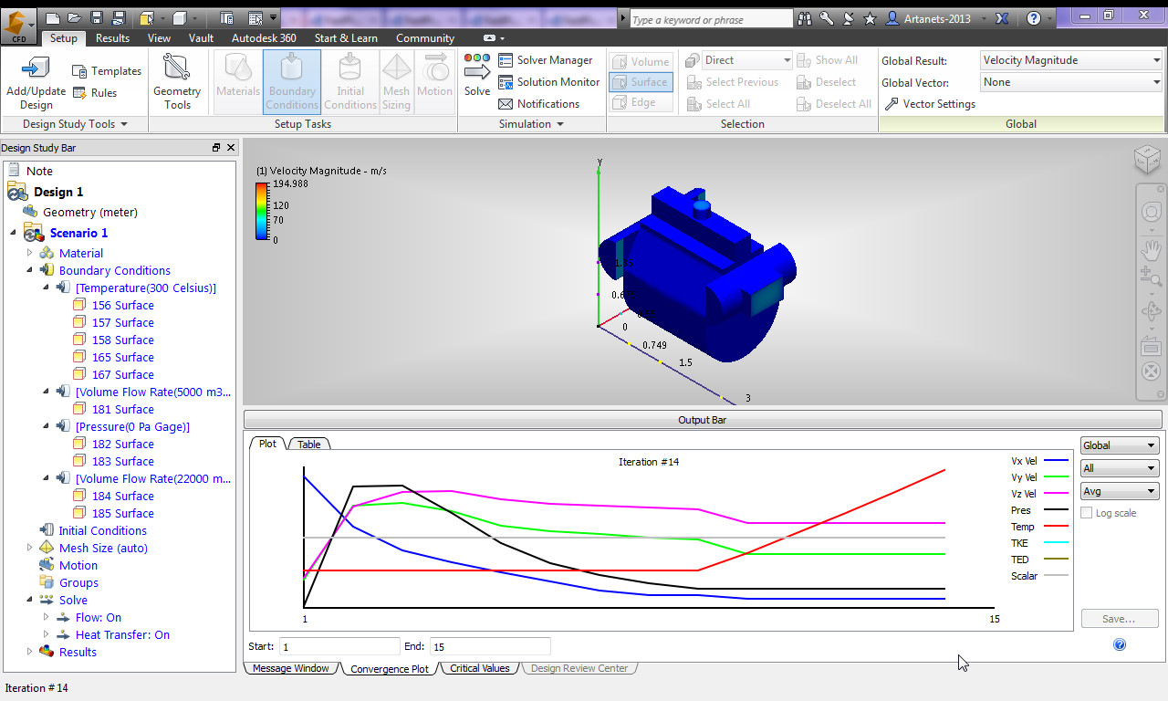1168x701 pixels.
Task: Open the Global dropdown in convergence plot
Action: [1119, 445]
